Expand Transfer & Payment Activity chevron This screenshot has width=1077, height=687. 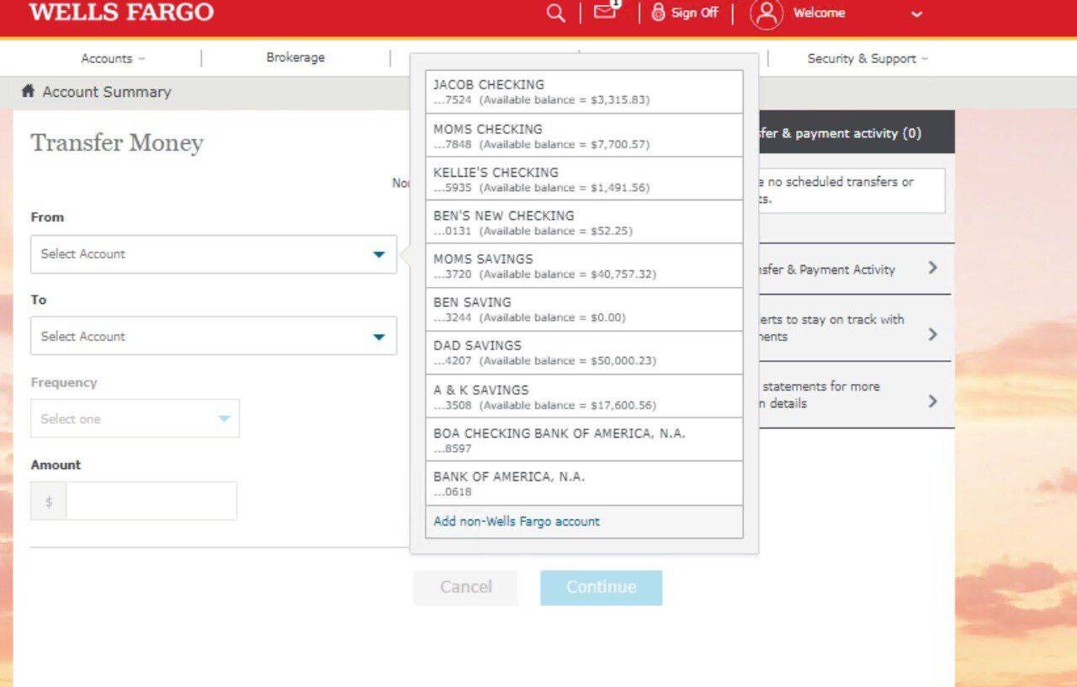[932, 268]
